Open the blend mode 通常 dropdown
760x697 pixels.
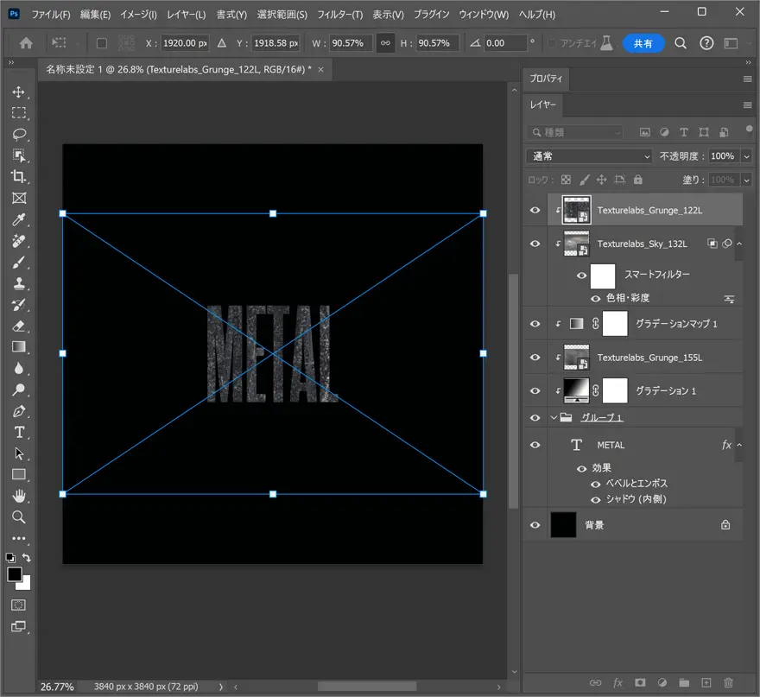click(x=589, y=156)
